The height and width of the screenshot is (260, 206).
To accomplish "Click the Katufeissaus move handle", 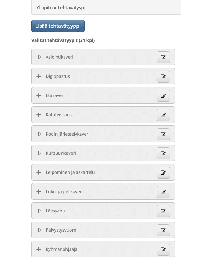I will 39,115.
